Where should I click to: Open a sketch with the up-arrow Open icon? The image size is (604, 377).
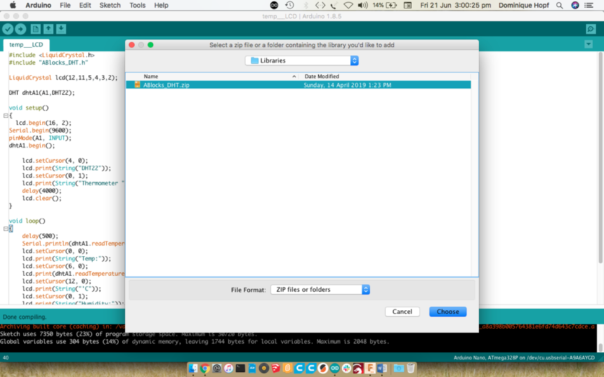[x=48, y=29]
